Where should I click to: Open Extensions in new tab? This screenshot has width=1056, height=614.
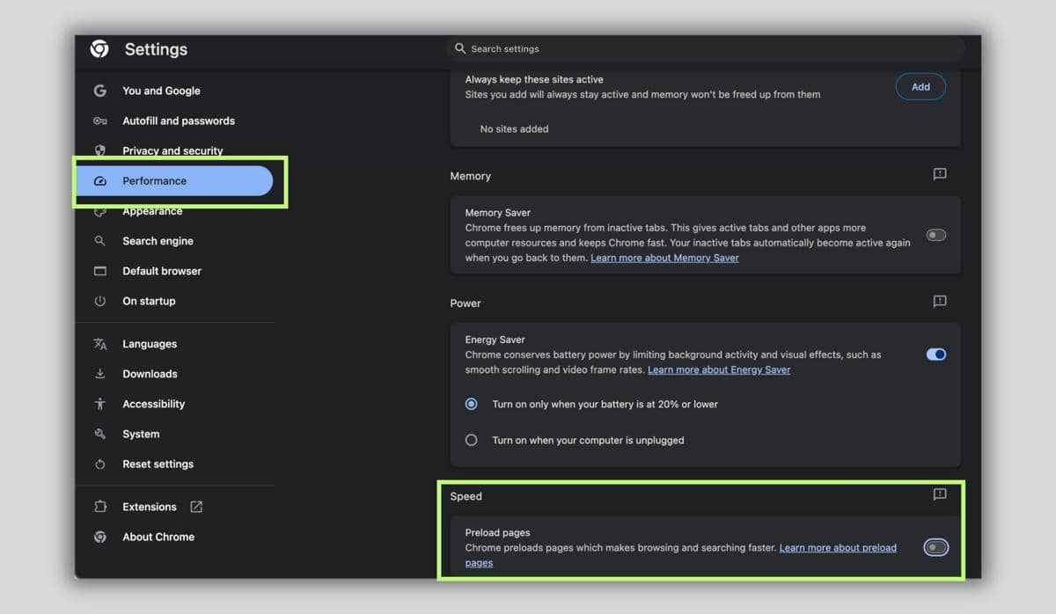[150, 507]
